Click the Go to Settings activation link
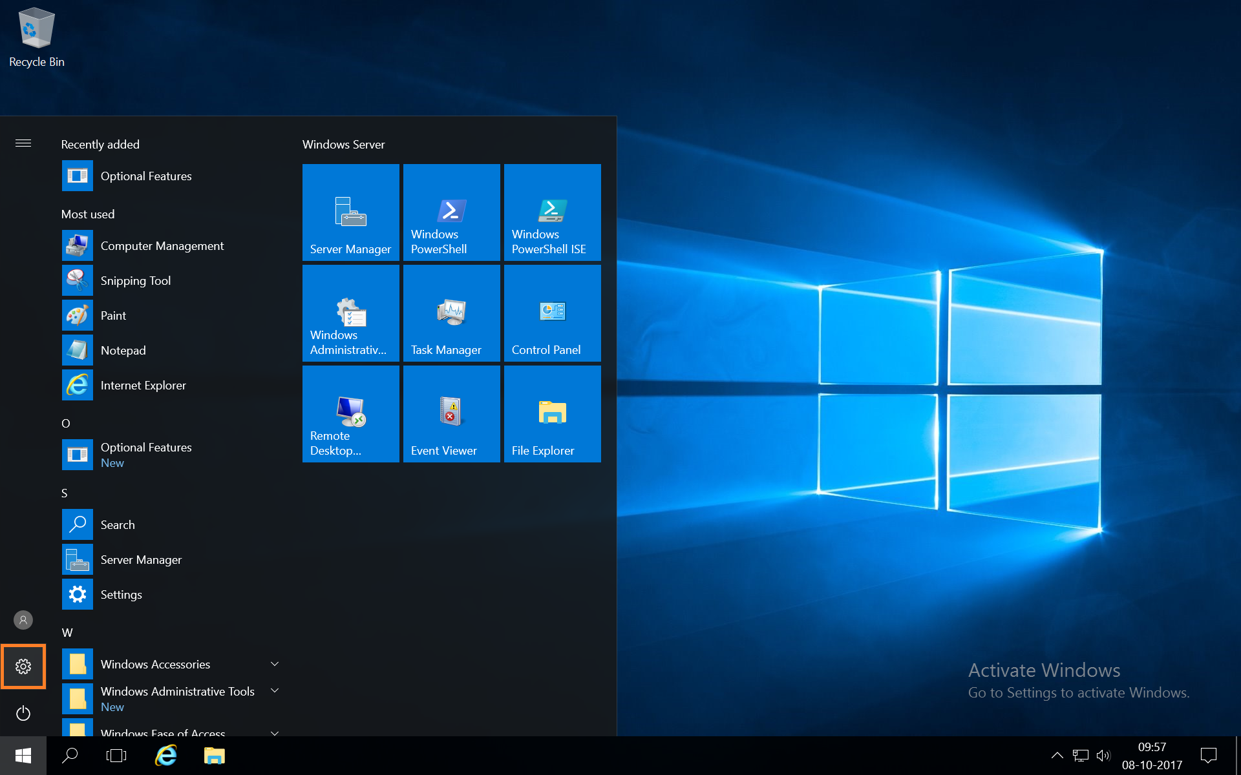Viewport: 1241px width, 775px height. [1078, 692]
